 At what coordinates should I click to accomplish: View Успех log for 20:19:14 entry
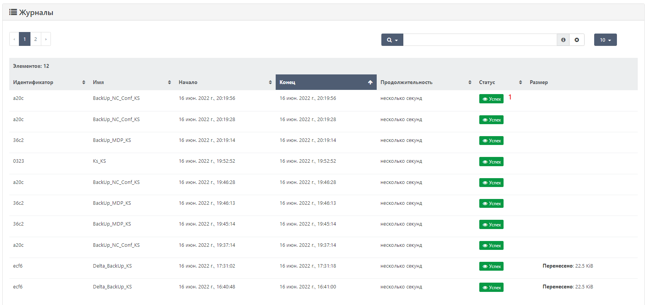pyautogui.click(x=491, y=141)
